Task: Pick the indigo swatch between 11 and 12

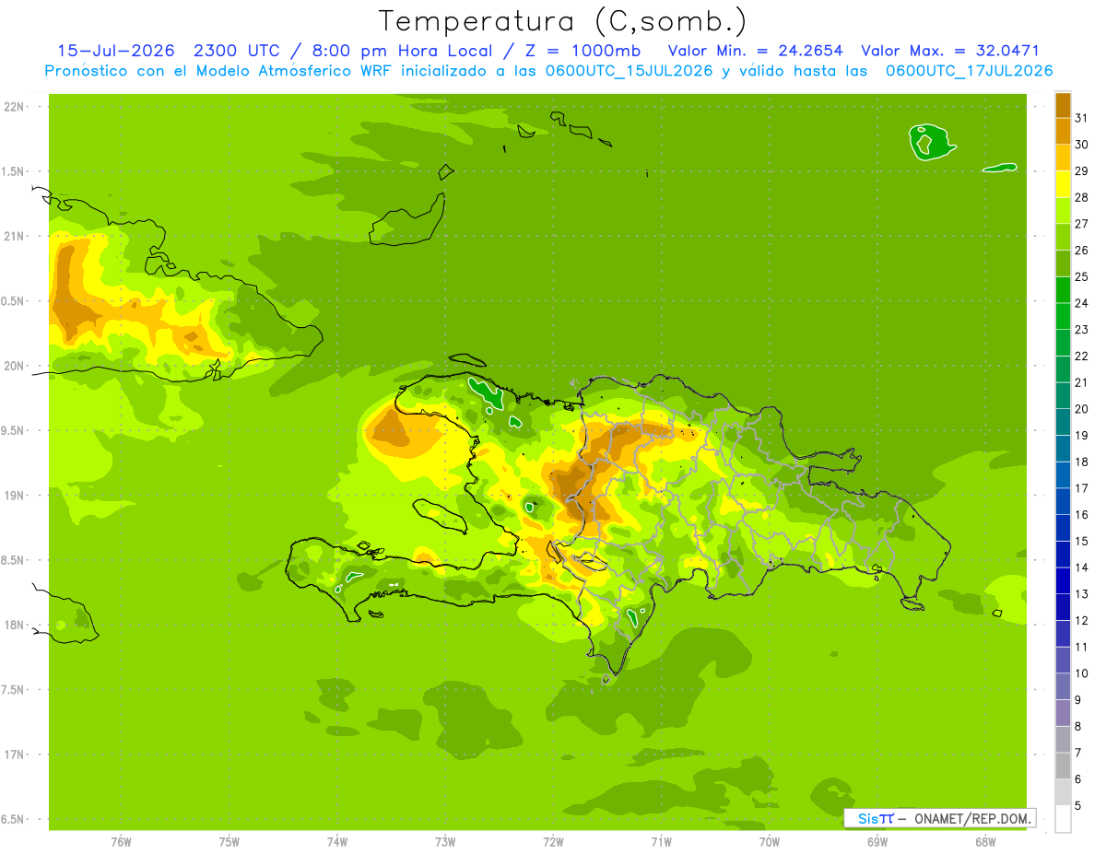Action: pos(1063,634)
